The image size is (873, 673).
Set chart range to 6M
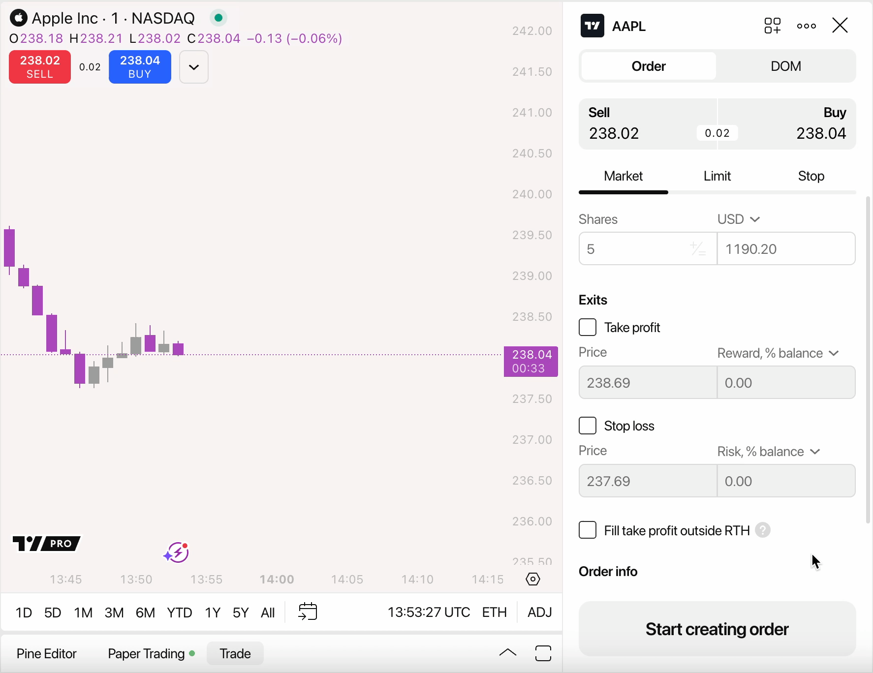[x=145, y=613]
